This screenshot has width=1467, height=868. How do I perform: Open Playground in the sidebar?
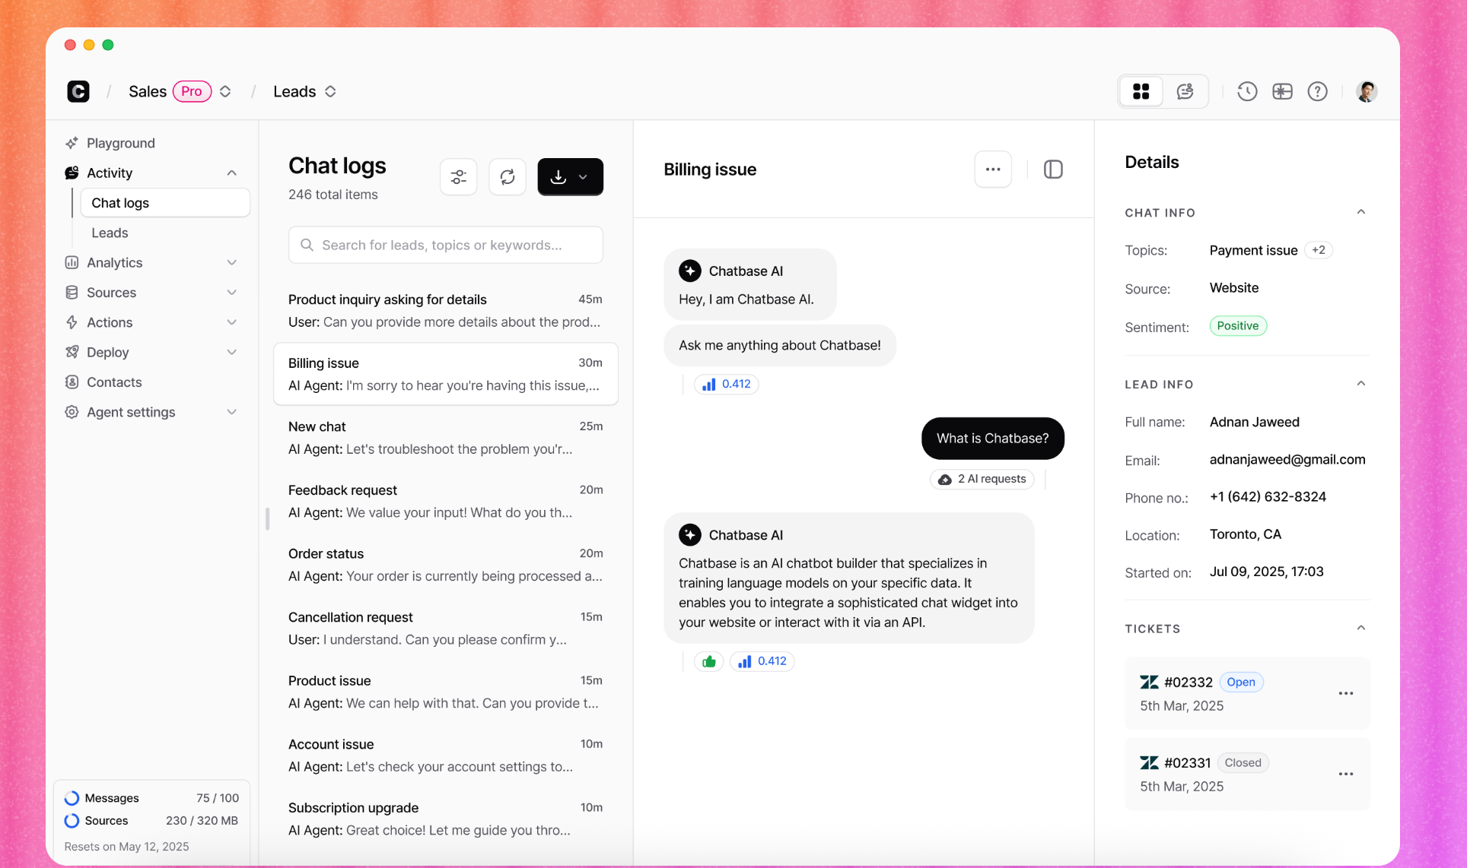120,143
